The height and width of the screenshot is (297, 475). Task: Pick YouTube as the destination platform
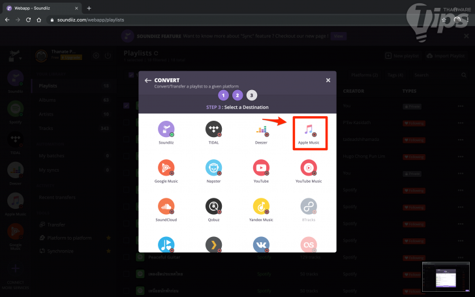[261, 171]
